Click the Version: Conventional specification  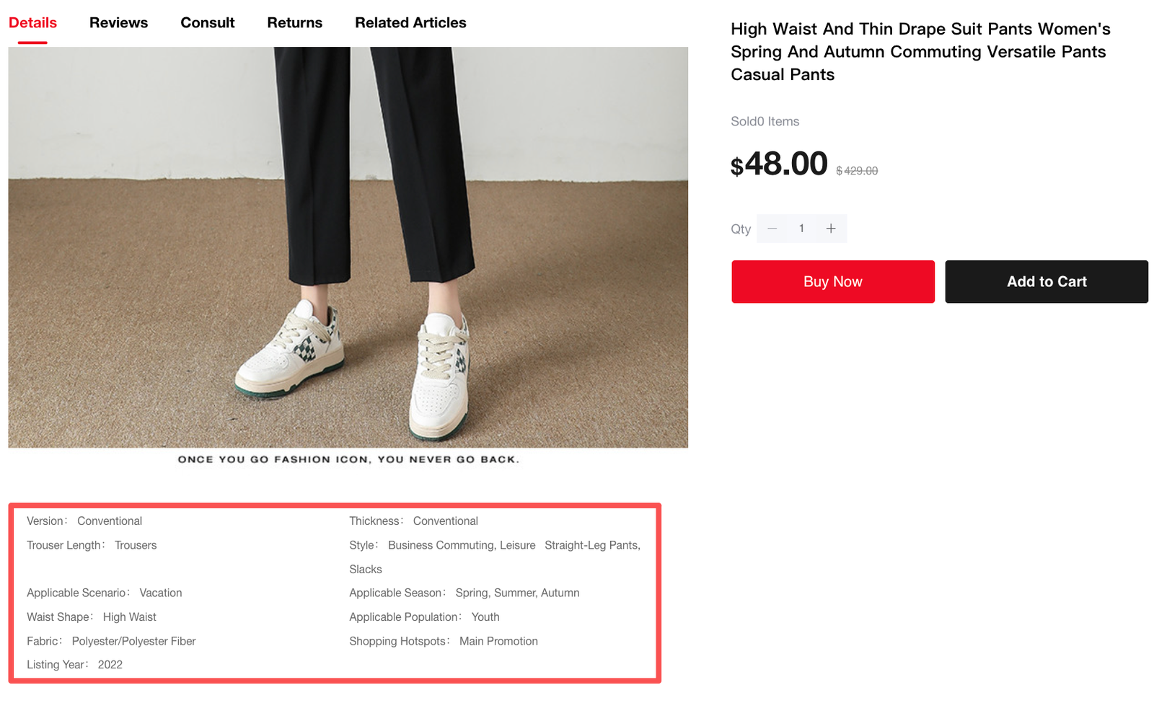[84, 521]
